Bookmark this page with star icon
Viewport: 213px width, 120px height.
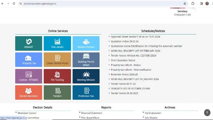point(185,4)
